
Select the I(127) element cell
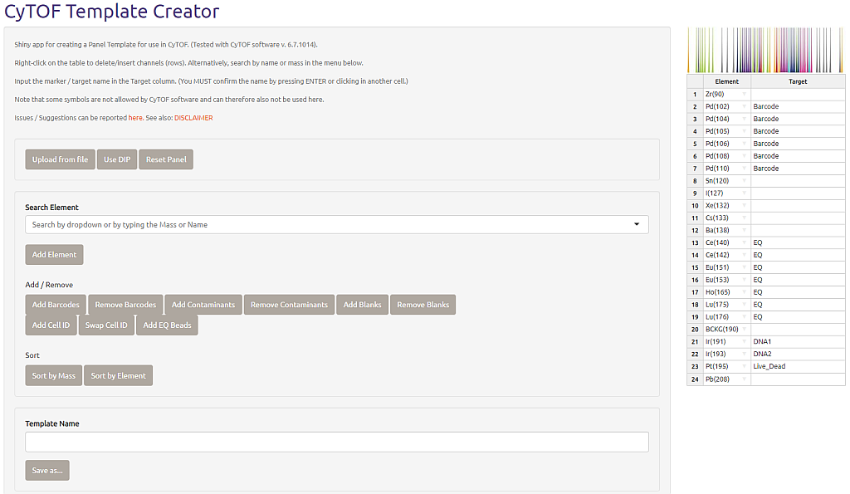click(727, 193)
